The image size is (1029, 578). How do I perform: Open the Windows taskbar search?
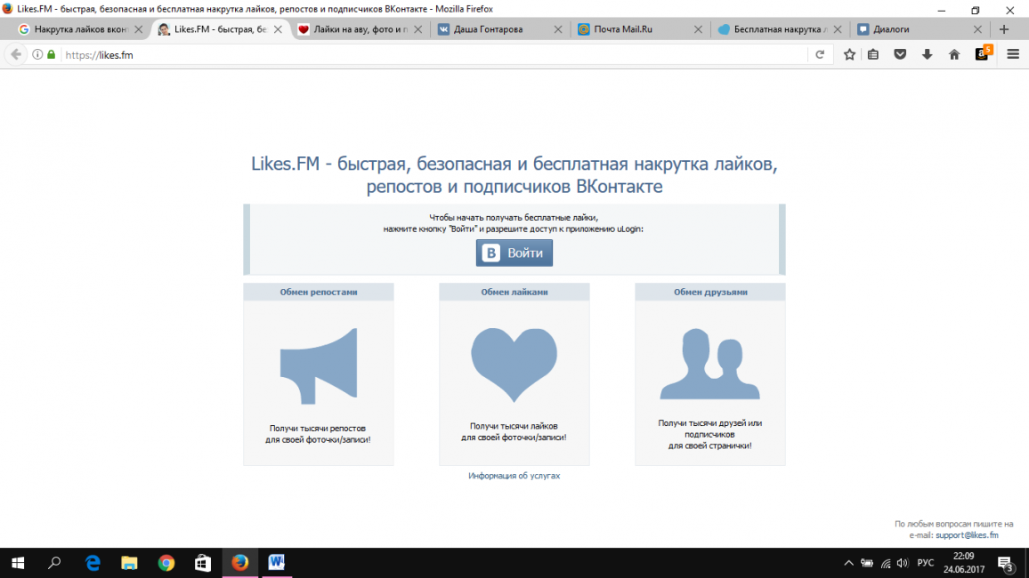click(54, 563)
